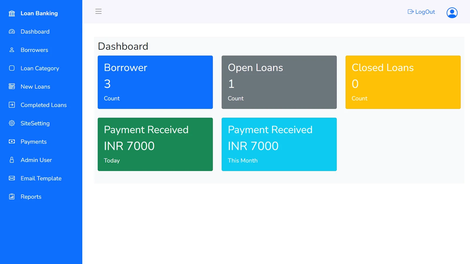470x264 pixels.
Task: Open the Email Template menu item
Action: coord(41,178)
